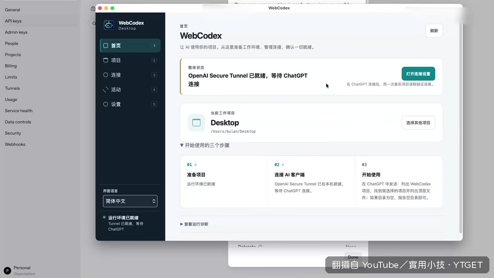
Task: Click the 运行环境已就绪 status text
Action: coord(123,218)
